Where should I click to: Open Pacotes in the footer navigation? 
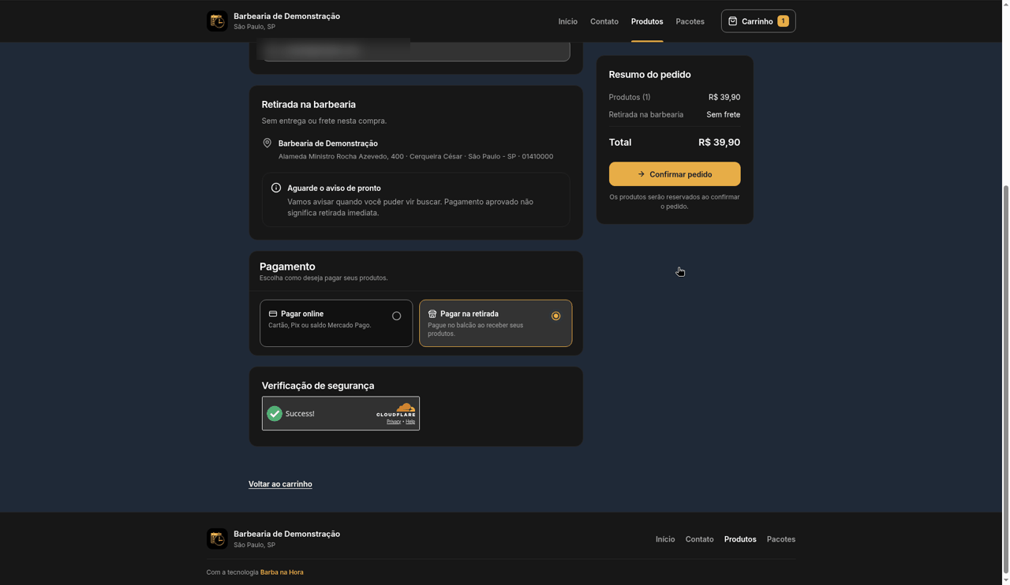point(781,539)
